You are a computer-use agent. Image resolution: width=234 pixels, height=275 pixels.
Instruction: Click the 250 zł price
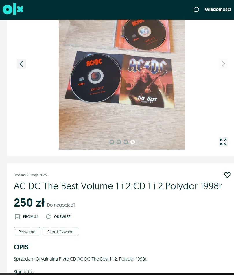click(x=29, y=203)
